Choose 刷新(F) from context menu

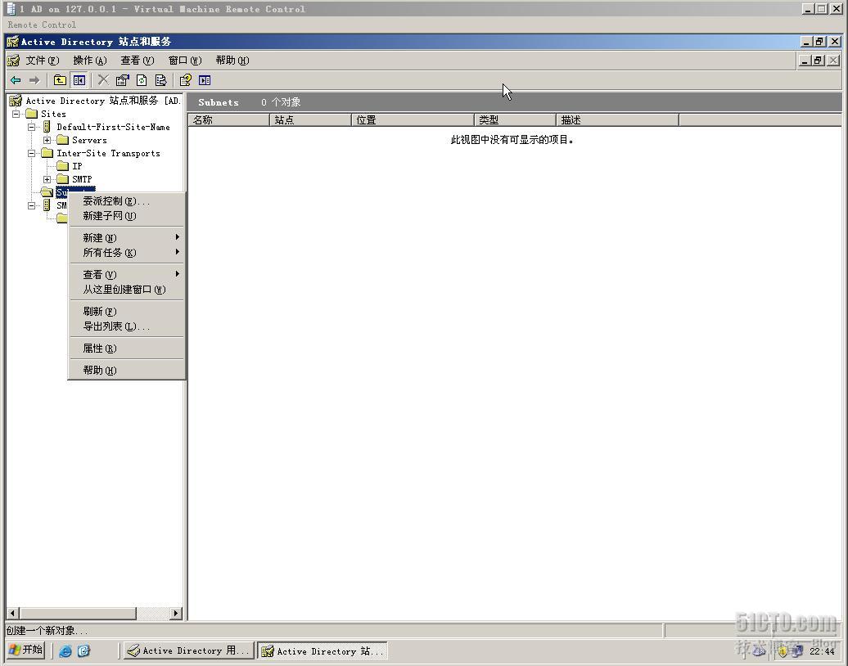(x=127, y=312)
